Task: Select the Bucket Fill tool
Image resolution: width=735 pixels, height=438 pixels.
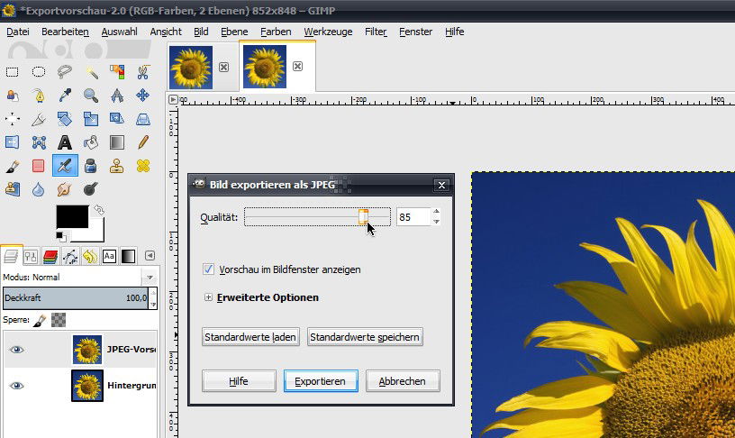Action: (x=90, y=142)
